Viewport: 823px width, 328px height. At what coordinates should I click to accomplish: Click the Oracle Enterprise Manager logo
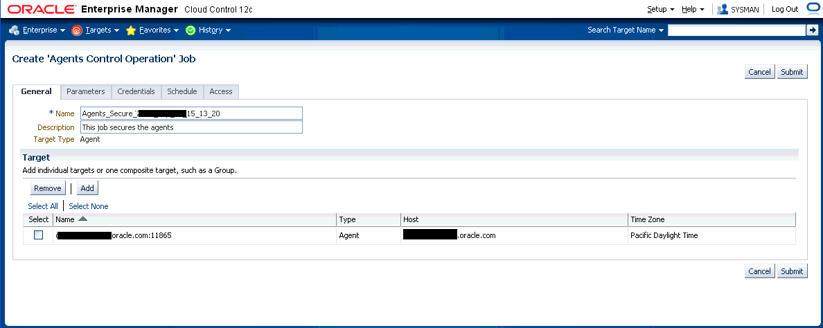tap(130, 10)
